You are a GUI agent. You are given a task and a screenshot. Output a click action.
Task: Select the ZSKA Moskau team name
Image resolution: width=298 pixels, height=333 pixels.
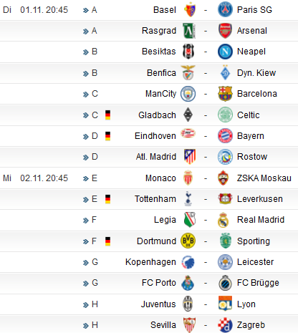pos(264,178)
